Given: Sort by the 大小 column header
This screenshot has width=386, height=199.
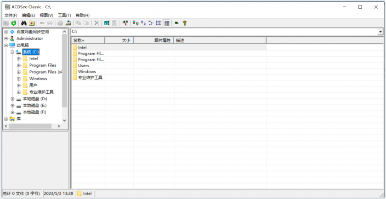Looking at the screenshot, I should (x=119, y=40).
